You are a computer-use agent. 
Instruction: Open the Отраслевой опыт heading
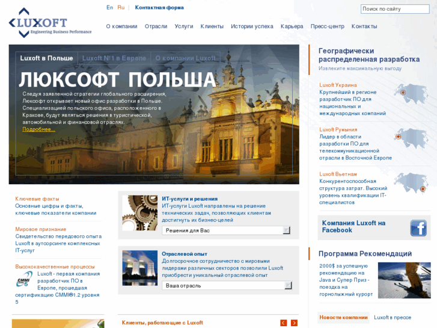(x=185, y=254)
